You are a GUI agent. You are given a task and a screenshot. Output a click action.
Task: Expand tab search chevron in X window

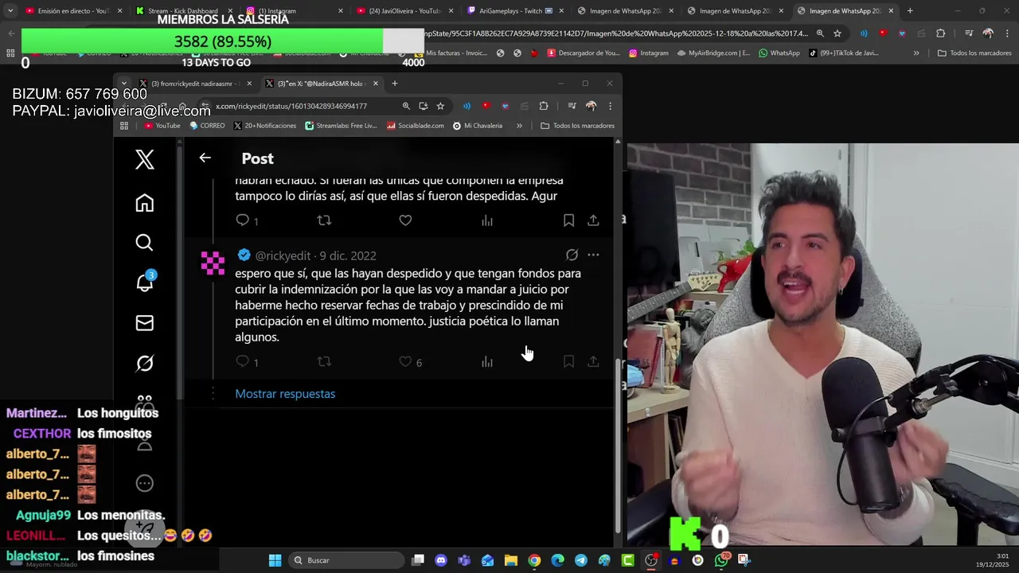pos(123,83)
